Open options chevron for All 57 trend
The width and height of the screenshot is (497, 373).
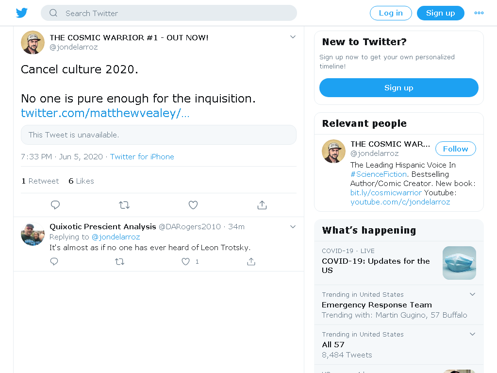coord(472,334)
